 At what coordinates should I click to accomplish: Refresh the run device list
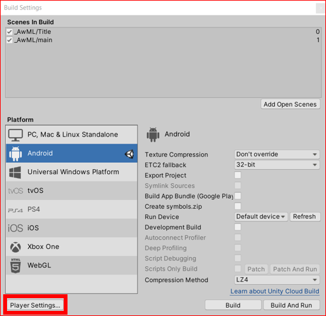point(305,216)
